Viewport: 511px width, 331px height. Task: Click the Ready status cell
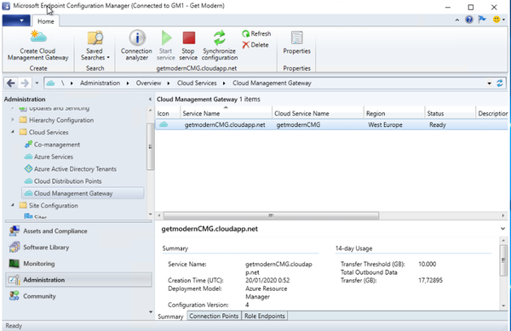pos(438,124)
